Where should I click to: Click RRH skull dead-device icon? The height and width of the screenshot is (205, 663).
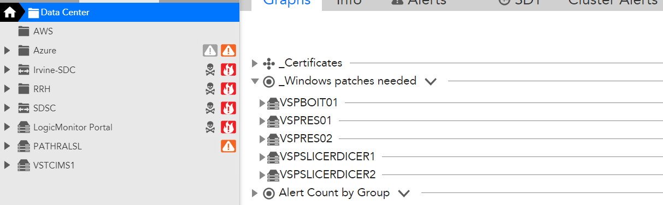[x=210, y=89]
